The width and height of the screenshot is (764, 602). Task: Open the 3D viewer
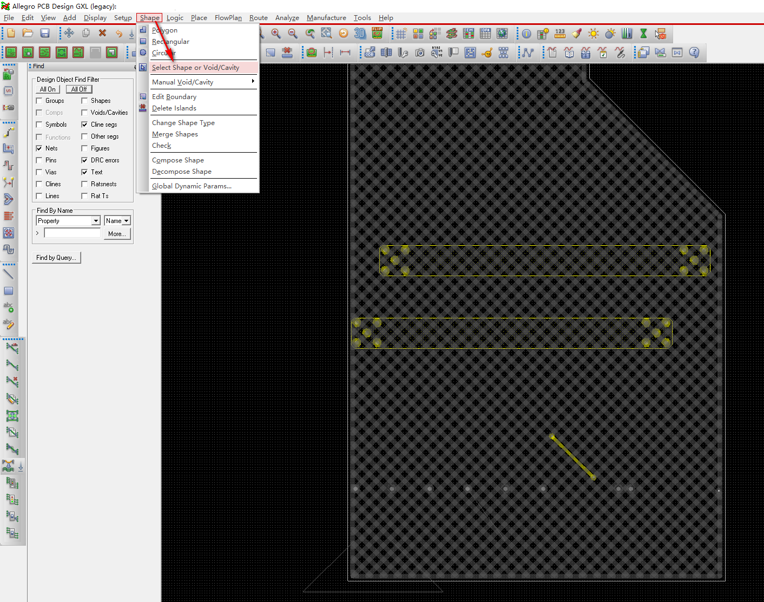359,34
